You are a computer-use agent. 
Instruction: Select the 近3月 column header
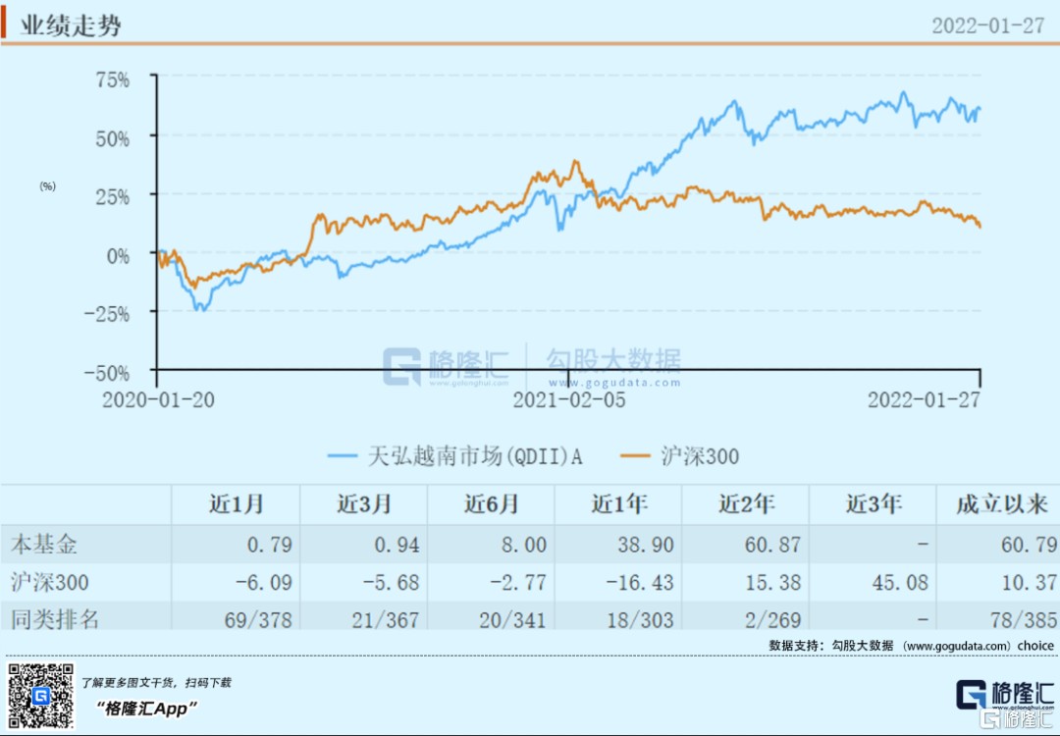coord(364,504)
